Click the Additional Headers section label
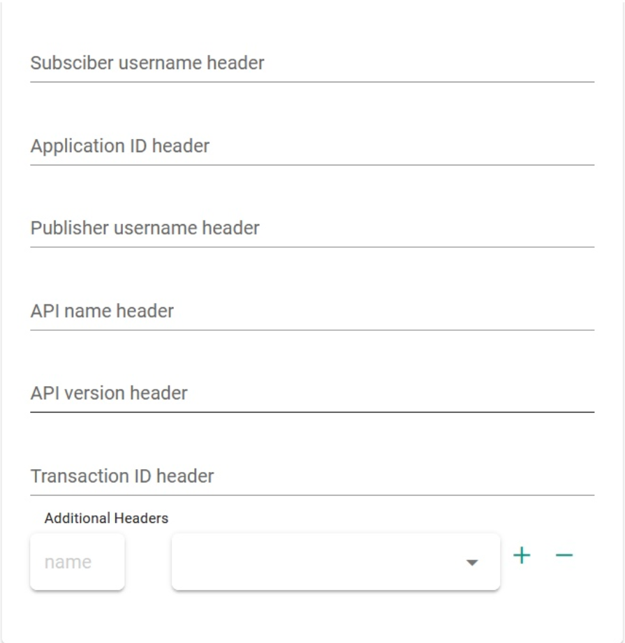 [106, 518]
